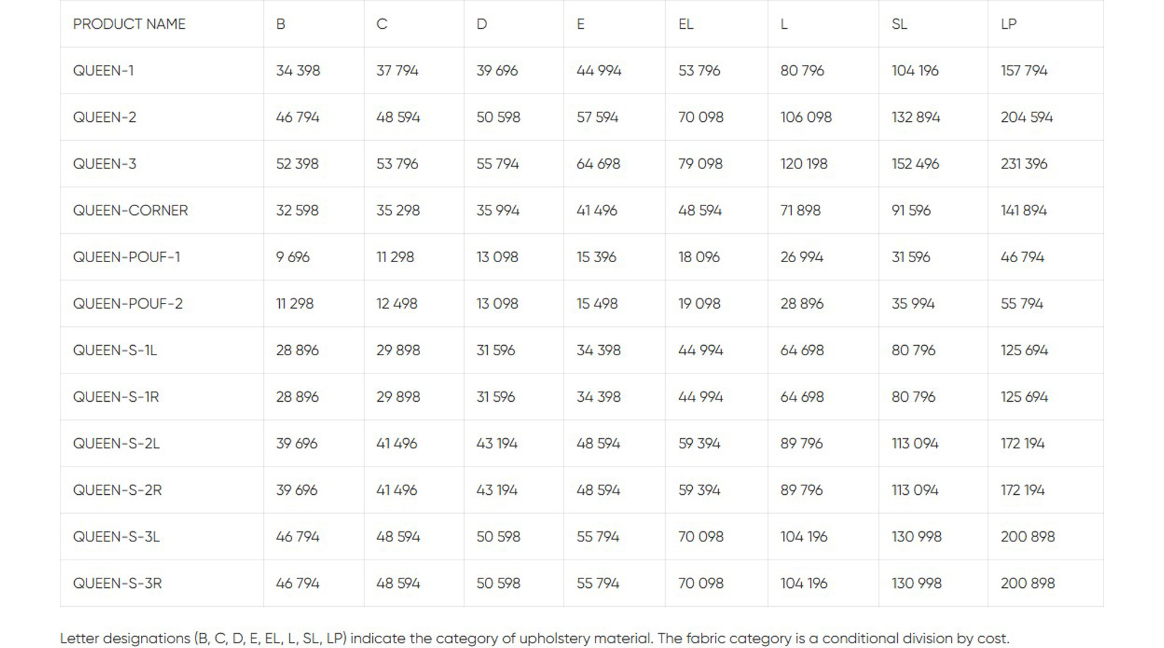1164x648 pixels.
Task: Click the LP column header
Action: pyautogui.click(x=1008, y=24)
